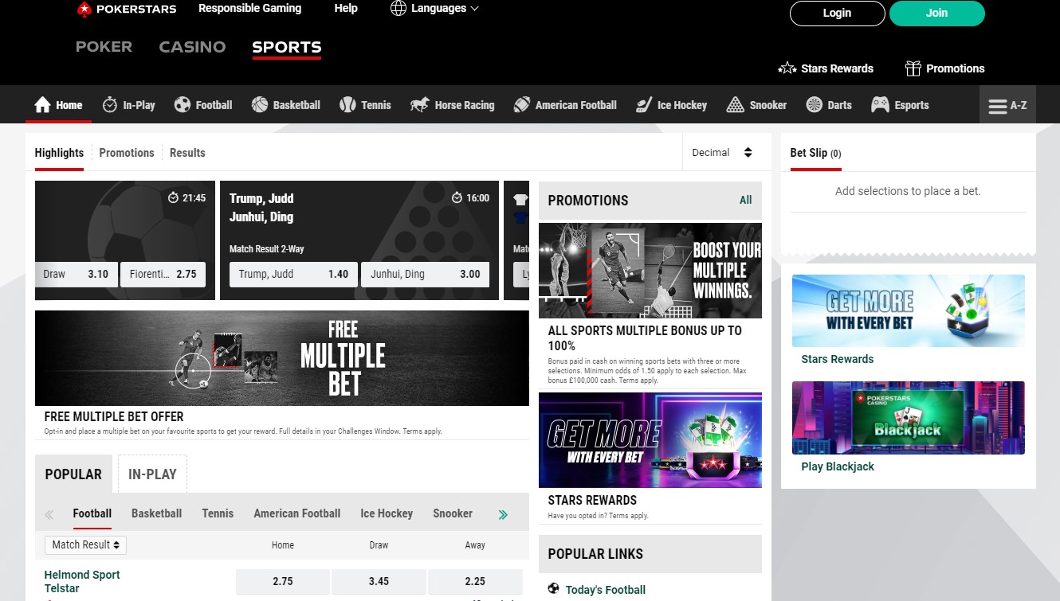Viewport: 1060px width, 601px height.
Task: Open Stars Rewards link under sidebar banner
Action: coord(837,359)
